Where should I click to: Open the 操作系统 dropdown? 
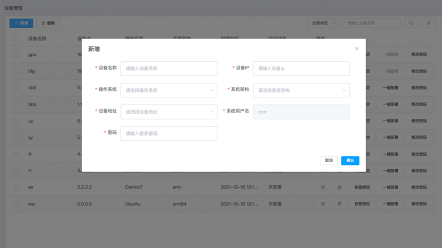pyautogui.click(x=169, y=90)
